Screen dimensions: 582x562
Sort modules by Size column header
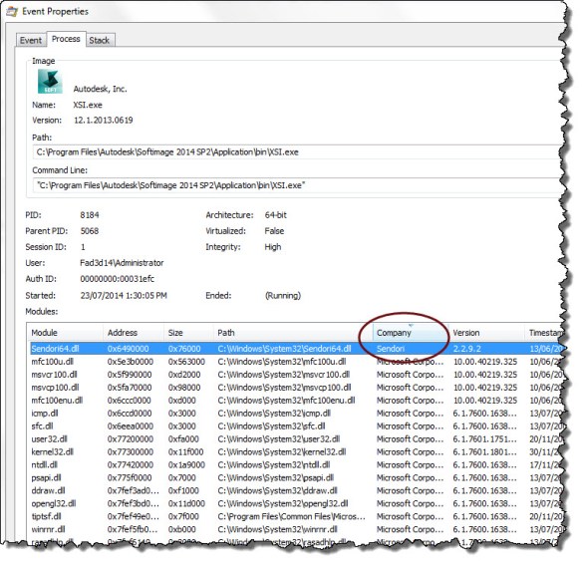click(188, 333)
